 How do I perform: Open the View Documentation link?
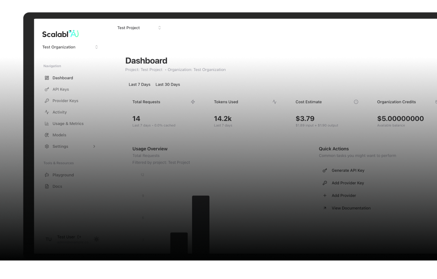(x=351, y=208)
